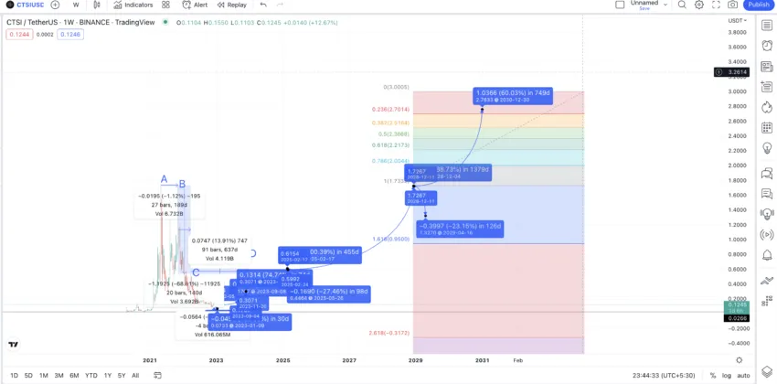Click the 0.1246 buy price box
Viewport: 777px width, 384px height.
pos(69,34)
